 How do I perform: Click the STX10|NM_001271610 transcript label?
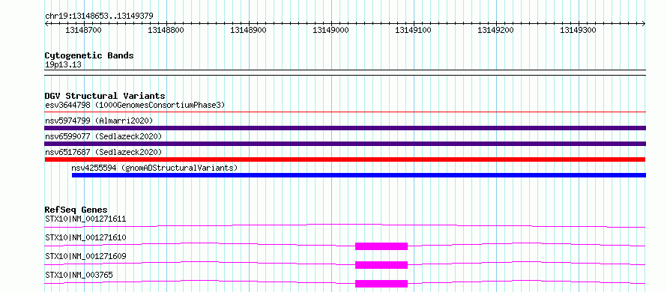click(x=85, y=237)
